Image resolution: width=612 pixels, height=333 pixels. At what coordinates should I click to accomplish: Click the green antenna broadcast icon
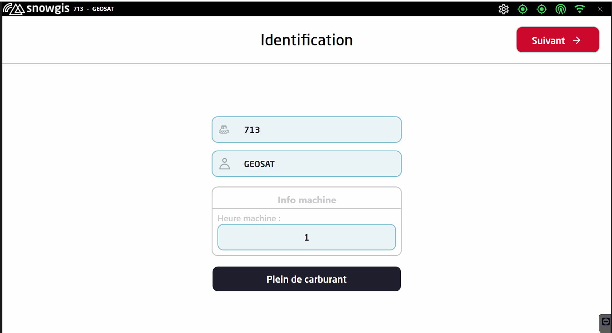[x=560, y=9]
